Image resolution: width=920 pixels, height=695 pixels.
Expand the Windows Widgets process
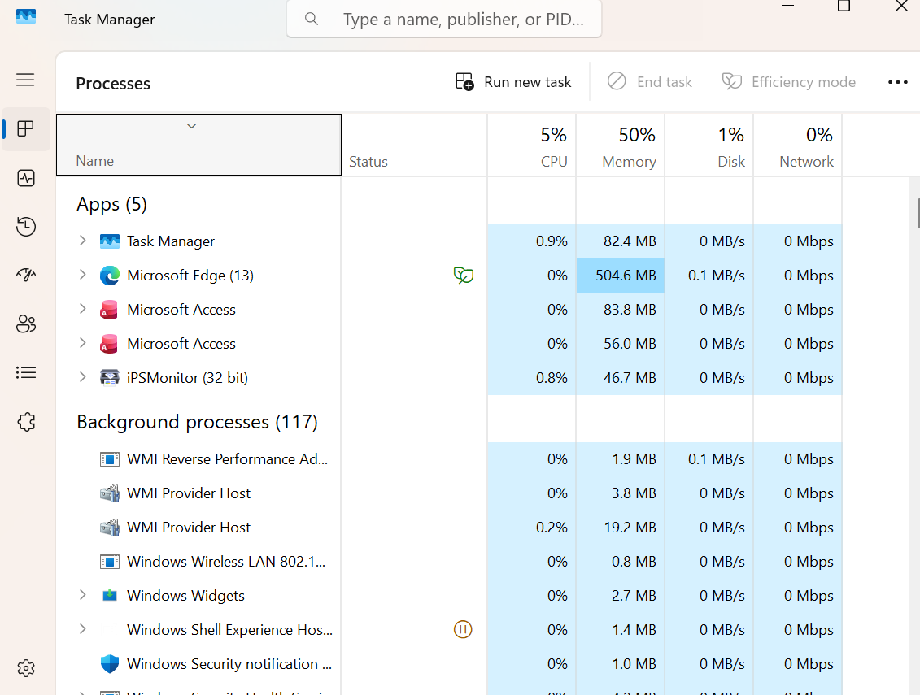[82, 595]
